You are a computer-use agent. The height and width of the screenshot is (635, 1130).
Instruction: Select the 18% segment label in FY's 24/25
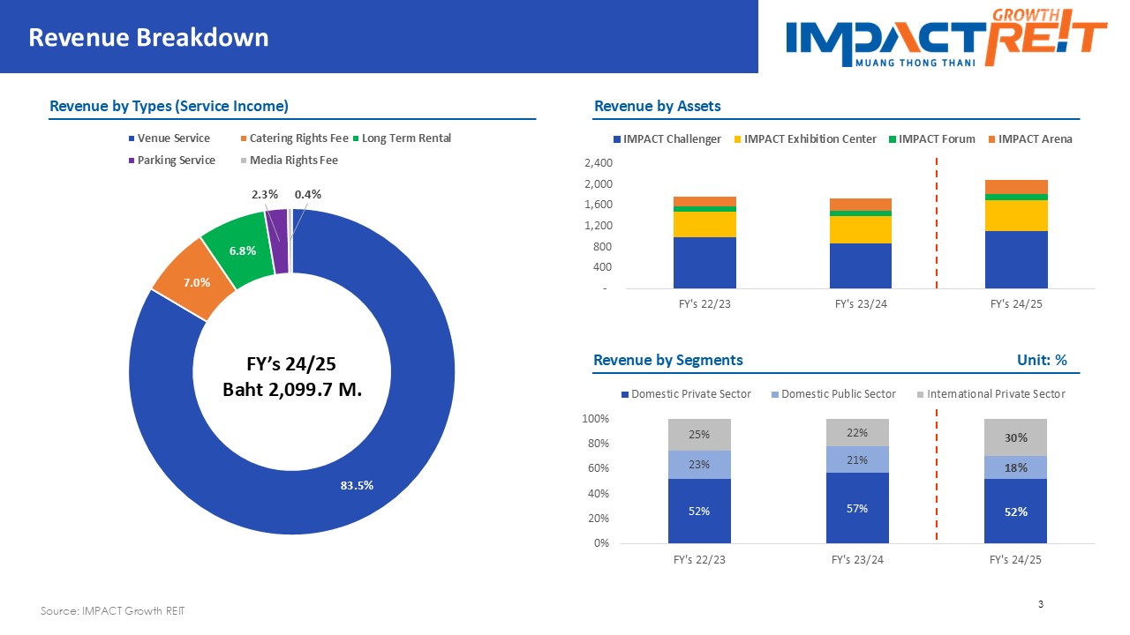[1015, 468]
